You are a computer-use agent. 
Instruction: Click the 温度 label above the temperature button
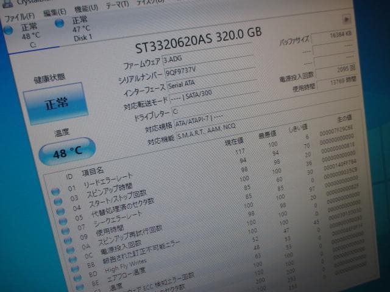point(61,133)
